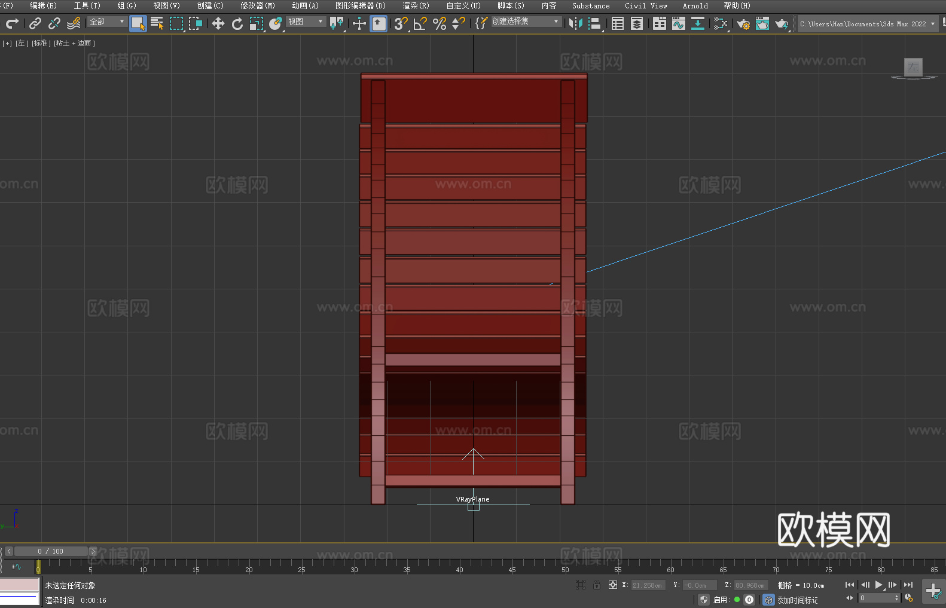Click the ViewCube 左 face
The height and width of the screenshot is (608, 946).
pos(913,67)
